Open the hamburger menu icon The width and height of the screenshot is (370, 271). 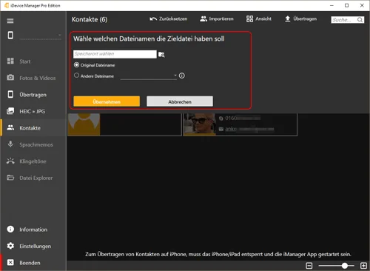10,21
